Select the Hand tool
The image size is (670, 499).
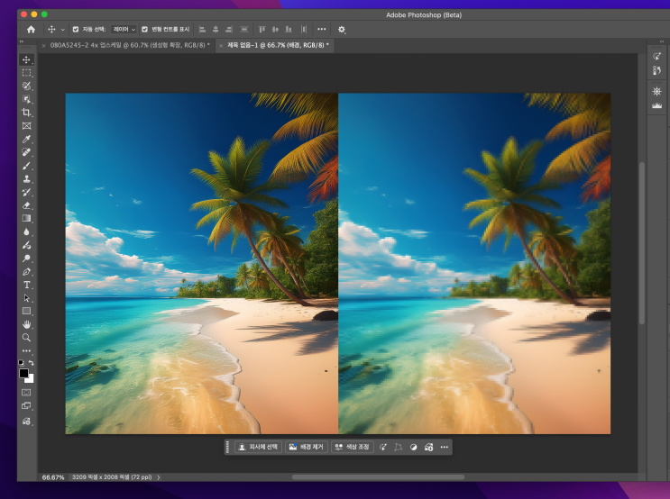pos(26,324)
